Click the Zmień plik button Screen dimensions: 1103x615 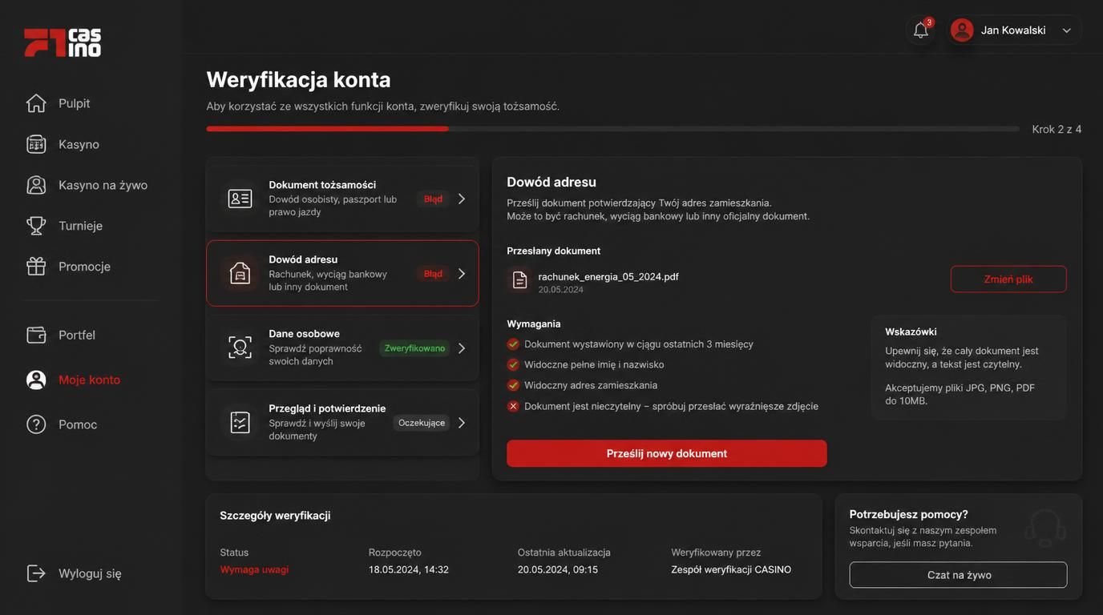pos(1008,279)
